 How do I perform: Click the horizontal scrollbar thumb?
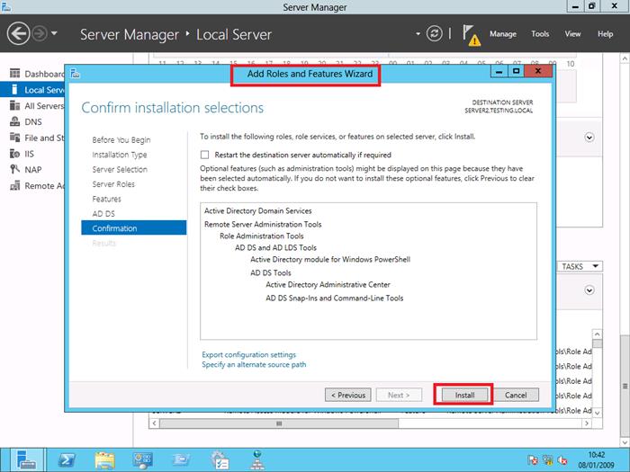click(279, 423)
